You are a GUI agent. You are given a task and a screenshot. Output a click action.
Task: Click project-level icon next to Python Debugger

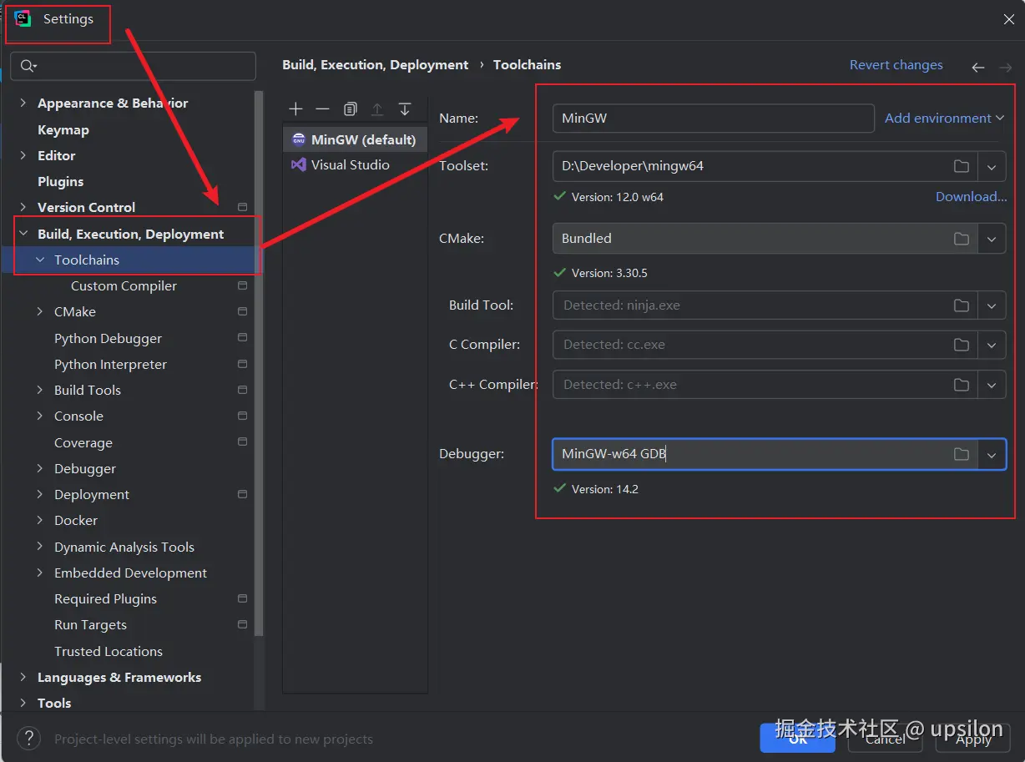point(242,338)
